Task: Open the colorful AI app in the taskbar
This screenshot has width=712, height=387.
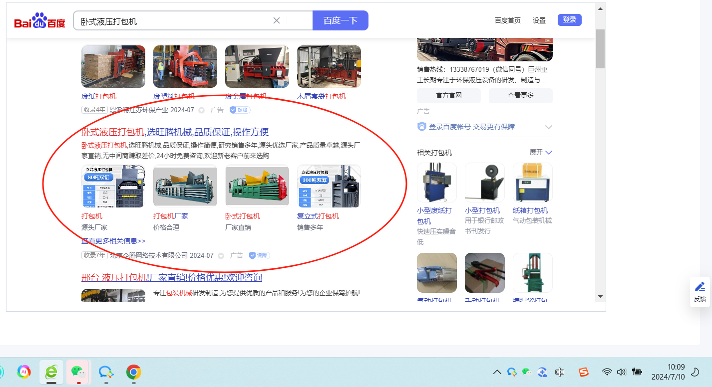Action: pyautogui.click(x=24, y=372)
